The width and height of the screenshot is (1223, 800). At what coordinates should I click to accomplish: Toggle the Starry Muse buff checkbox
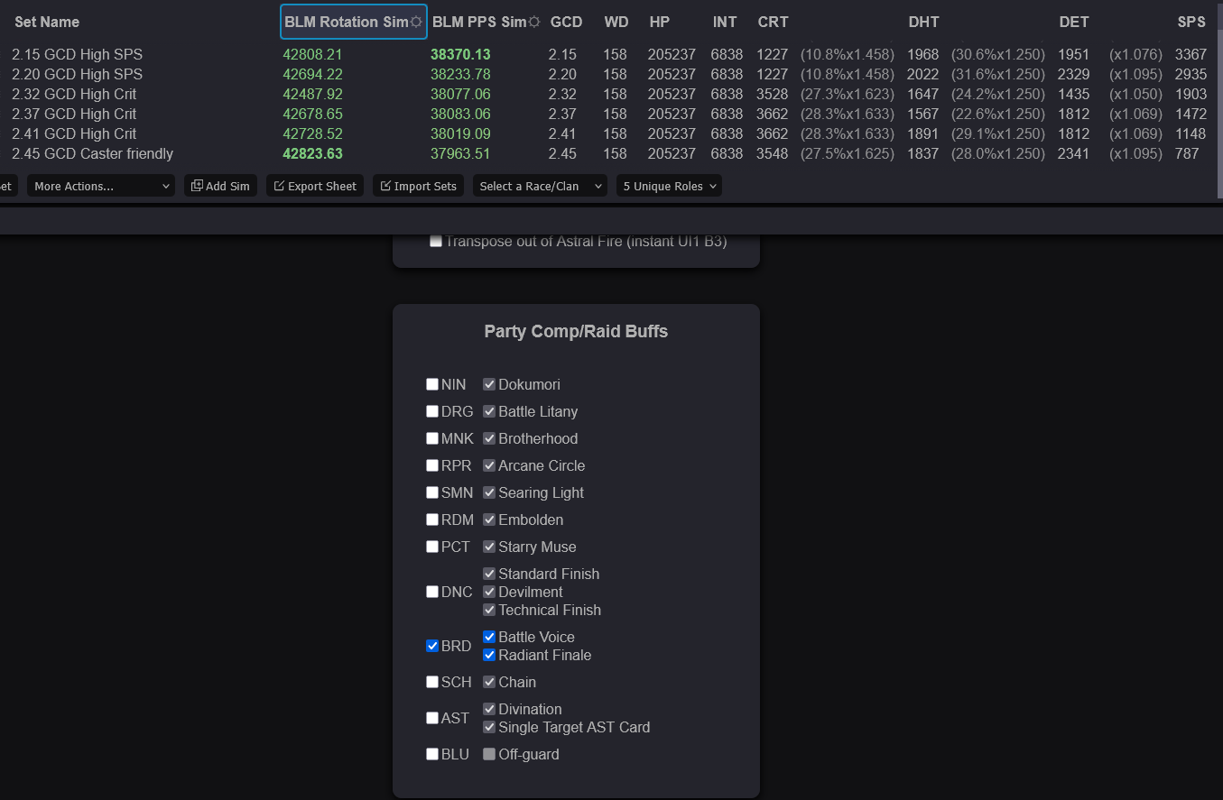pos(489,547)
